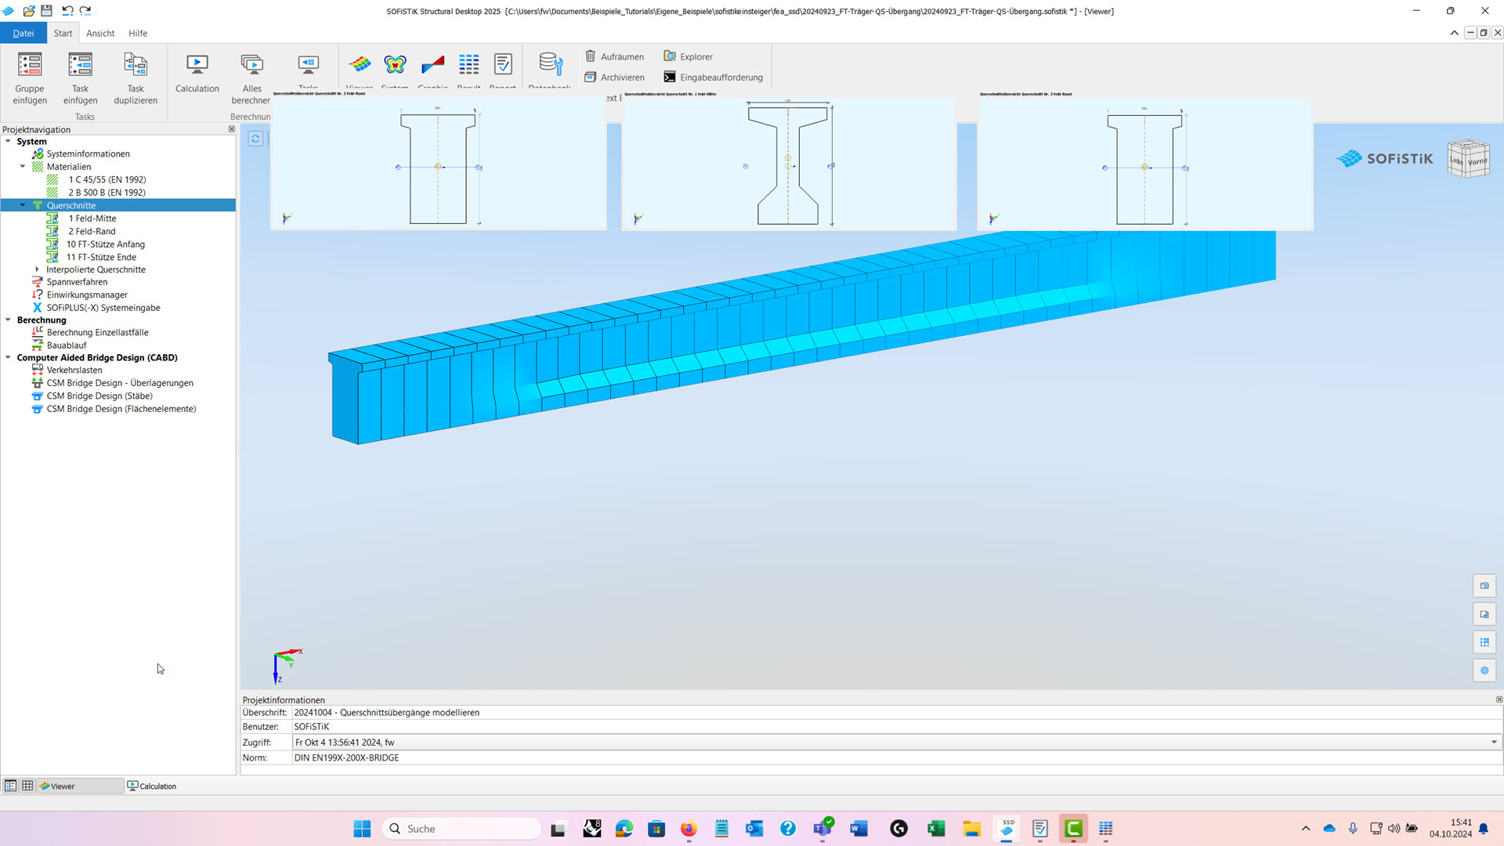Run the Calculation ribbon button
The width and height of the screenshot is (1504, 846).
[197, 65]
